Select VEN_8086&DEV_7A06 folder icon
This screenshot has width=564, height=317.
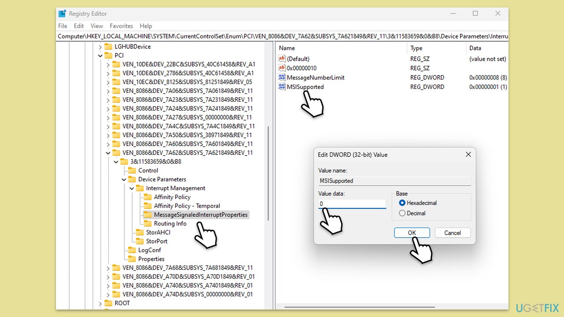click(x=116, y=91)
